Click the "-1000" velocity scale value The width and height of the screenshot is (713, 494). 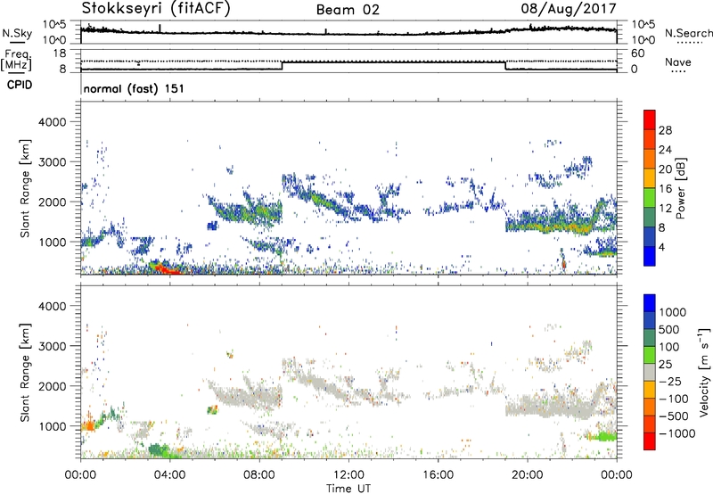click(676, 433)
